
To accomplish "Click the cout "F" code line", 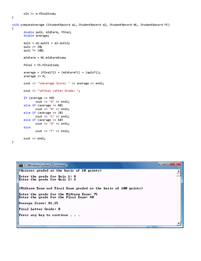I will 53,131.
